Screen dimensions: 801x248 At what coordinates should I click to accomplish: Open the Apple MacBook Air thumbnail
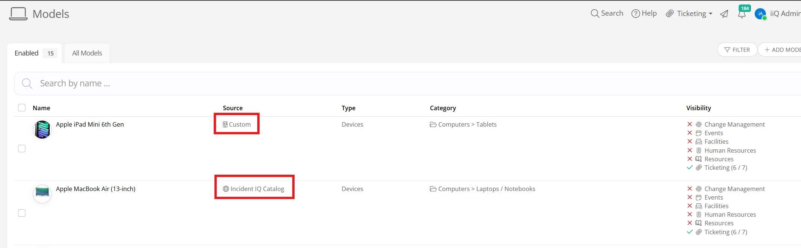coord(42,194)
